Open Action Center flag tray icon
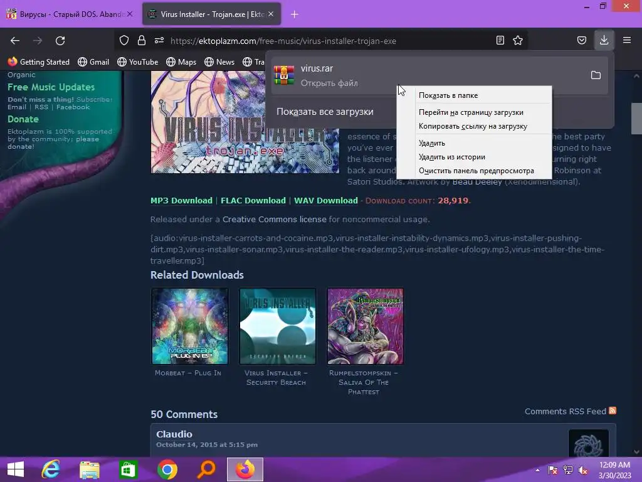This screenshot has width=642, height=482. tap(553, 469)
